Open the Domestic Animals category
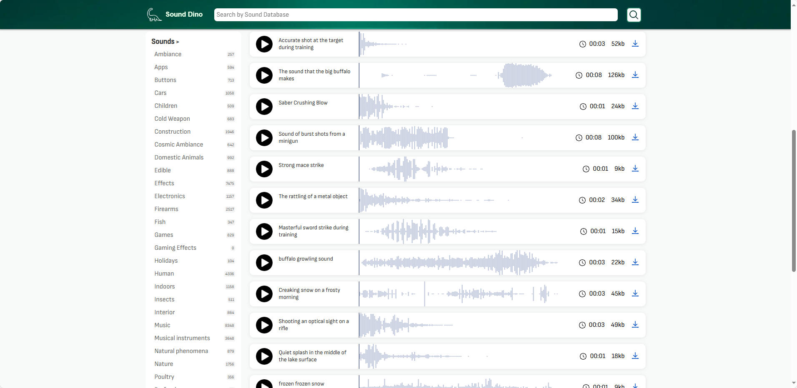The width and height of the screenshot is (797, 388). point(179,157)
